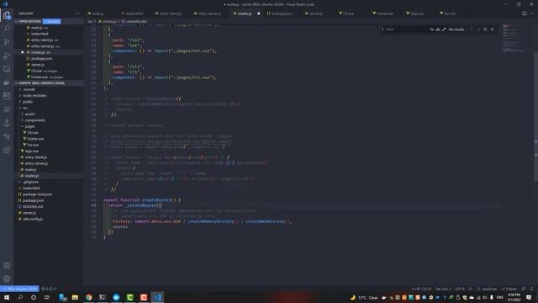Open the Remote Explorer view

7,69
